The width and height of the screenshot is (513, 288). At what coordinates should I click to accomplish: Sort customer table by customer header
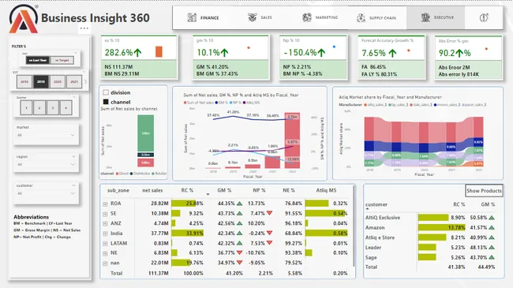376,204
